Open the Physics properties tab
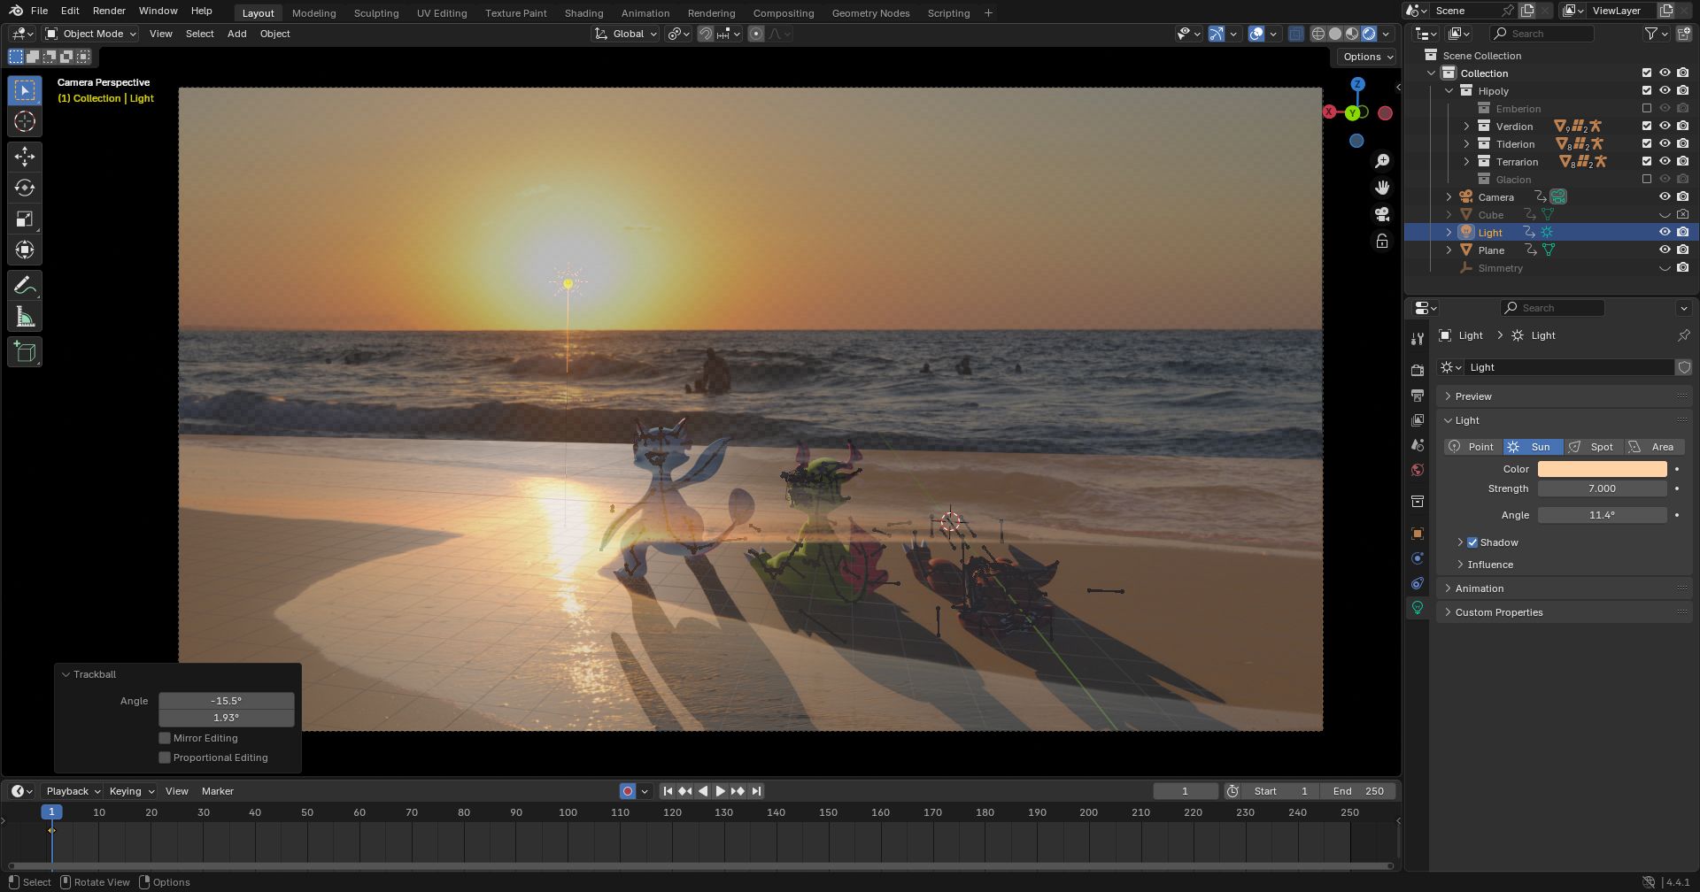This screenshot has height=892, width=1700. (1418, 558)
